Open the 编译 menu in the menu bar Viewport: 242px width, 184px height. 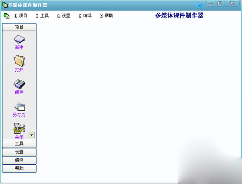point(85,16)
